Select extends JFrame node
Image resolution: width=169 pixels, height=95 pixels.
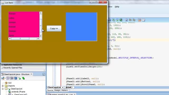(x=18, y=92)
